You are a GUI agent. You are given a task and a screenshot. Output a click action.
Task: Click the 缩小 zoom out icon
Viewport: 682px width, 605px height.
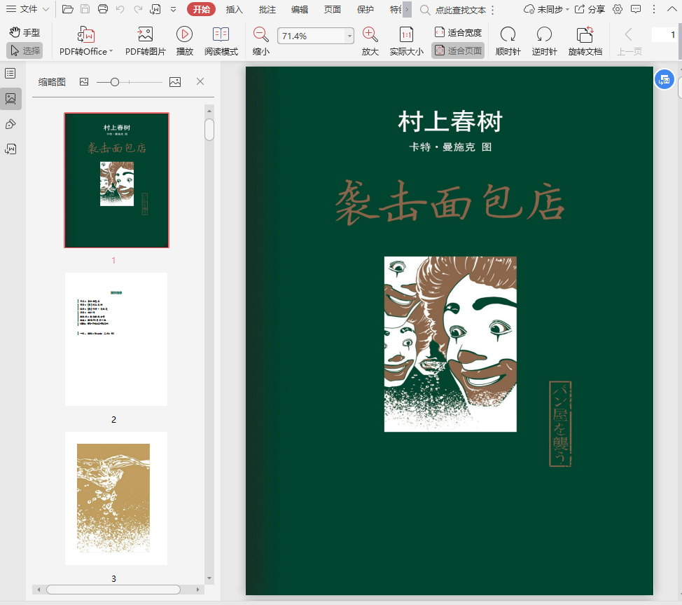pyautogui.click(x=260, y=35)
